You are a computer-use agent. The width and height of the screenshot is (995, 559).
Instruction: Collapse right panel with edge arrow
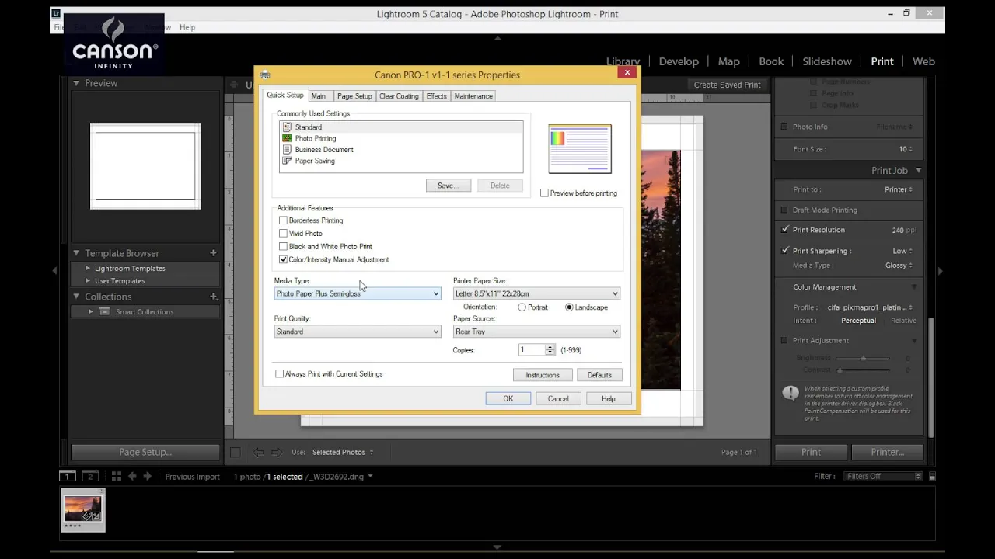(940, 270)
